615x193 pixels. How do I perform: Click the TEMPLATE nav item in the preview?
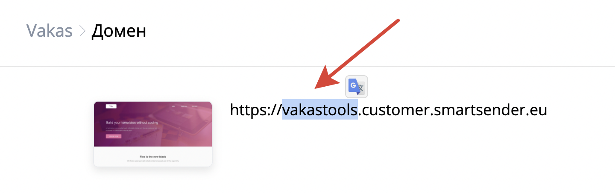184,106
